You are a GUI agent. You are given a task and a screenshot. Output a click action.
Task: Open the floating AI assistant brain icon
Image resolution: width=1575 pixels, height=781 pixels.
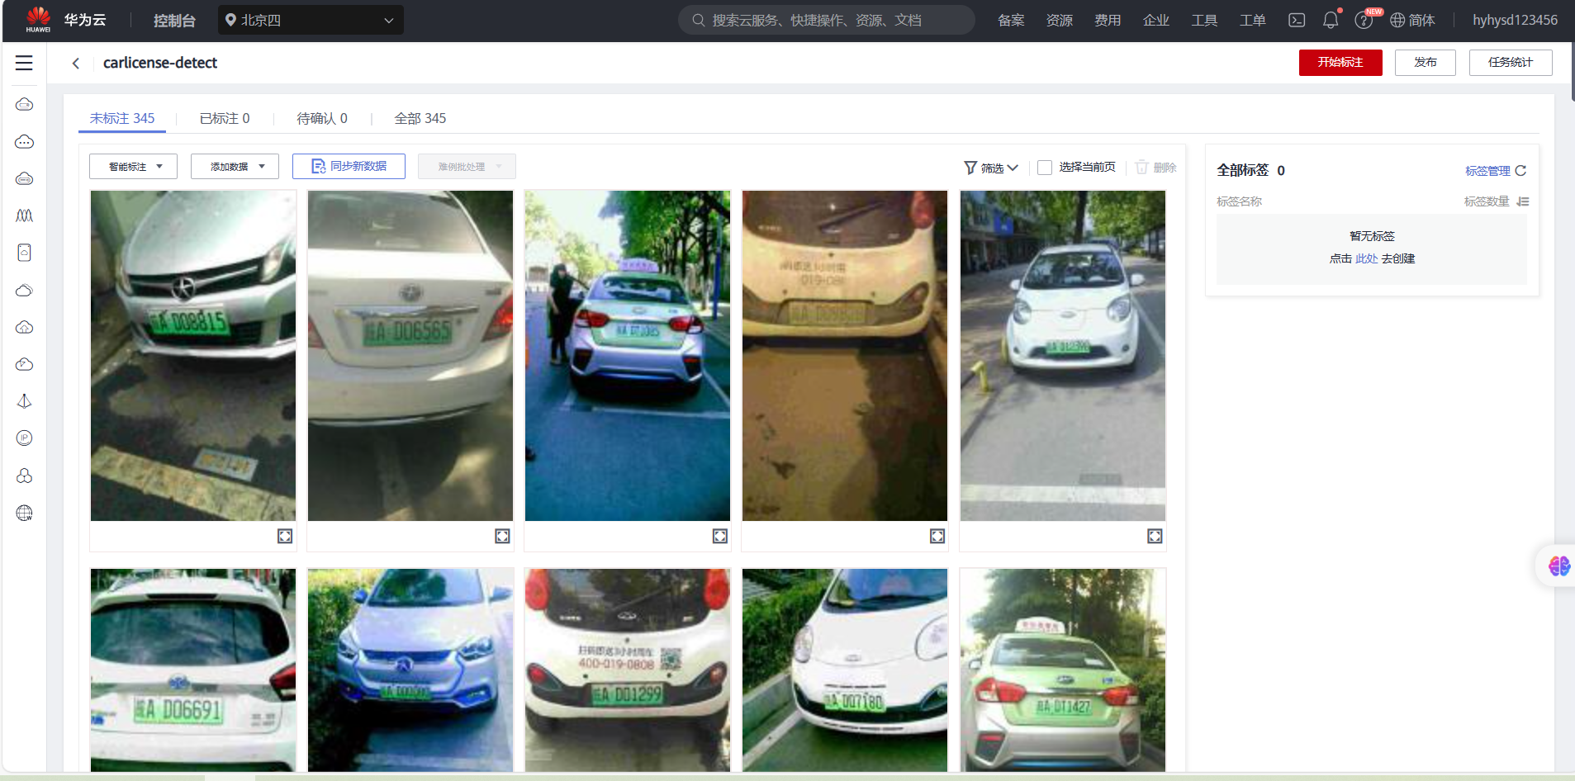pos(1559,566)
